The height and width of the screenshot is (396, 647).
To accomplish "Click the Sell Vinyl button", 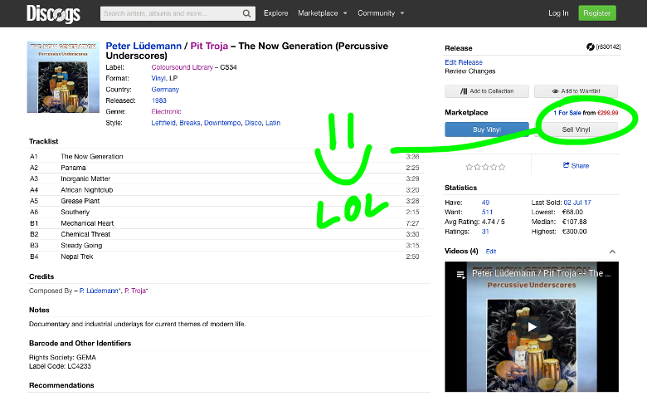I will point(578,129).
